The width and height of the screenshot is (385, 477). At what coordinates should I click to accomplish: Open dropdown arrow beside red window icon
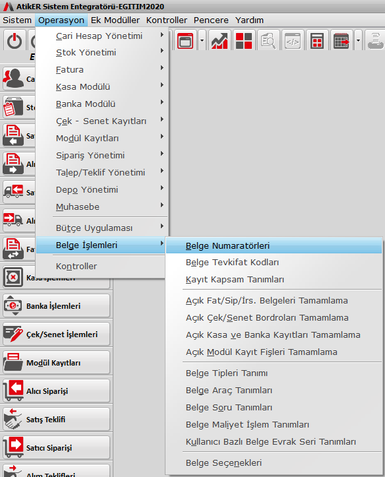point(202,40)
